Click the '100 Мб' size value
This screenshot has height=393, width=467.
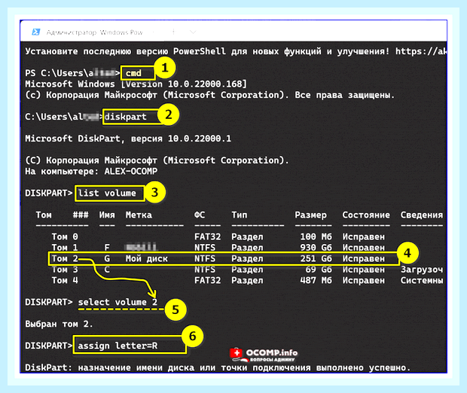(x=316, y=236)
